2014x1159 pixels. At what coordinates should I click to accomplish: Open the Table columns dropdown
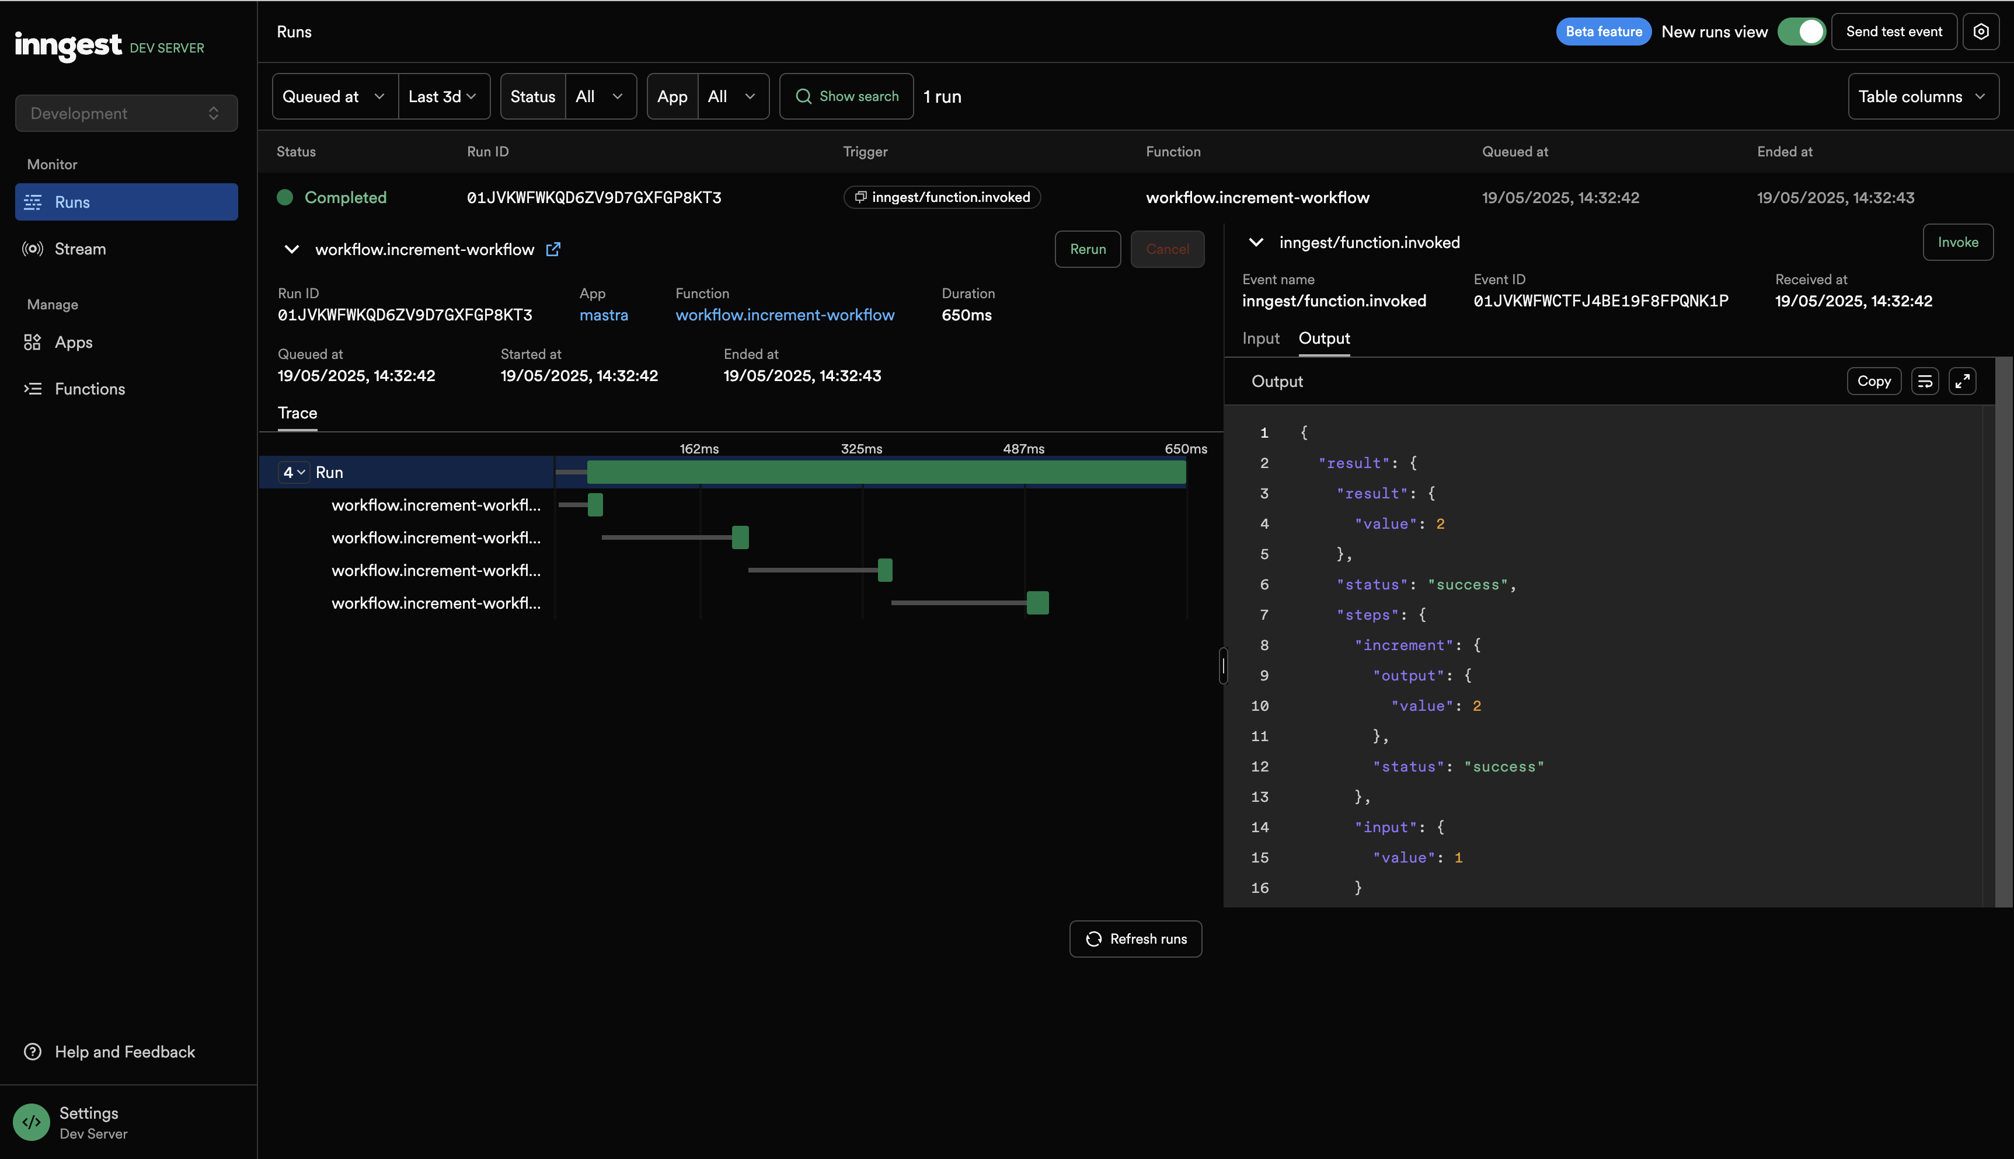[1922, 96]
